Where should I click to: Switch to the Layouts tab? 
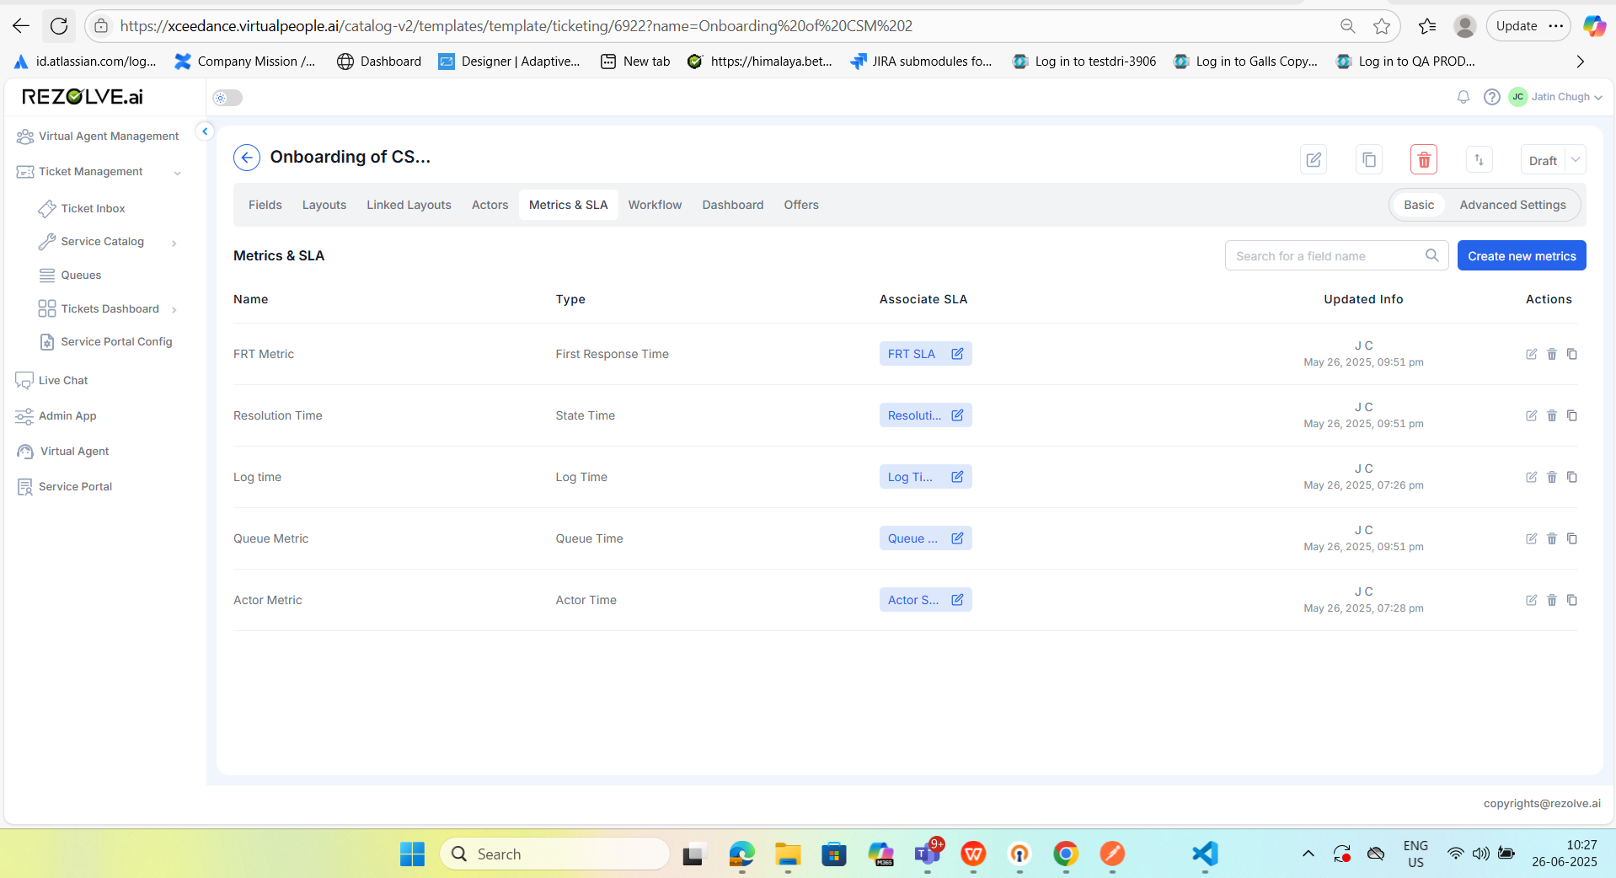coord(324,205)
